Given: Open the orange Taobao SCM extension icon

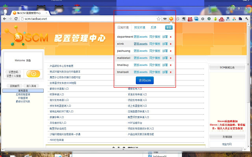Looking at the screenshot, I should tap(171, 19).
